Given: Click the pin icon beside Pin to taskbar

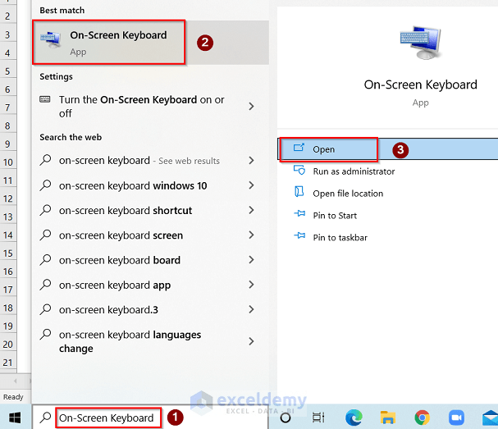Looking at the screenshot, I should click(x=299, y=235).
